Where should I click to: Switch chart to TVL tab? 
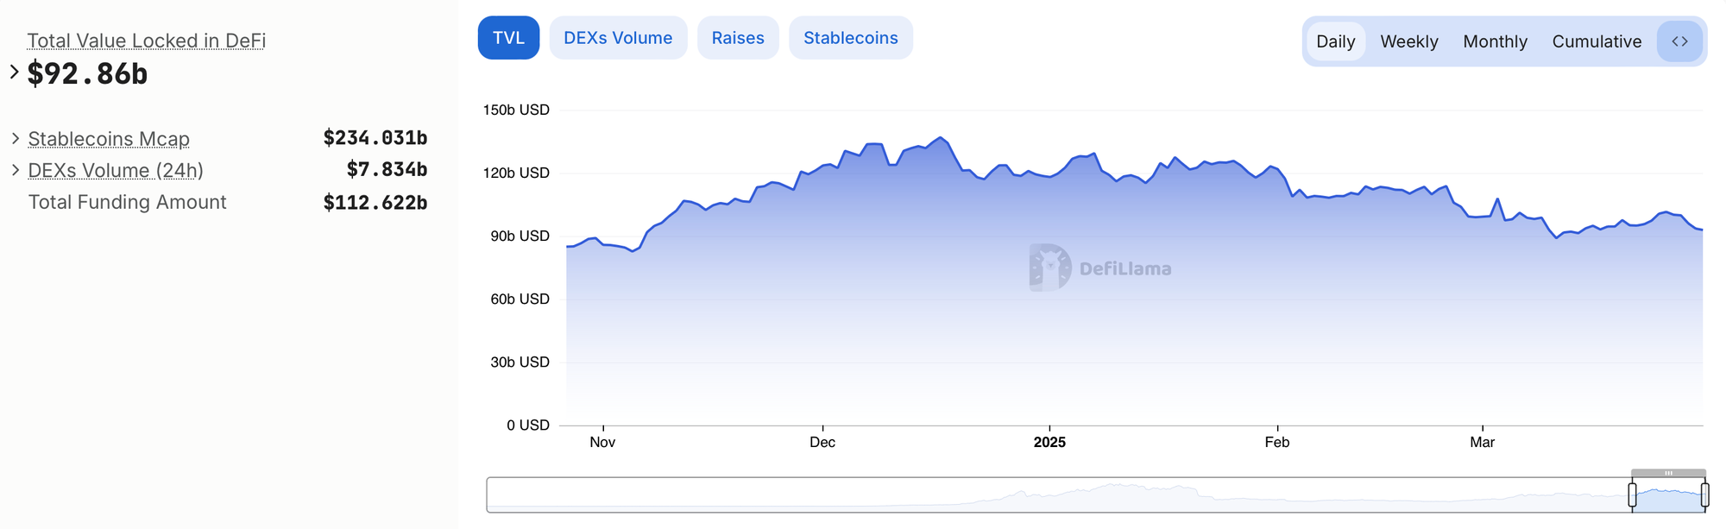(x=508, y=38)
